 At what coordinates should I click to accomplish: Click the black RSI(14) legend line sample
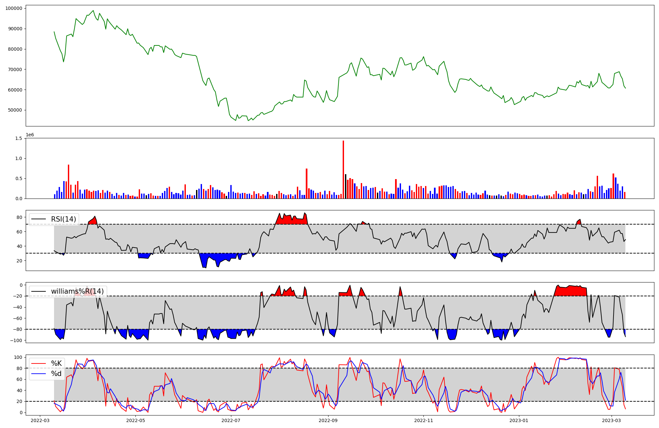pos(38,219)
